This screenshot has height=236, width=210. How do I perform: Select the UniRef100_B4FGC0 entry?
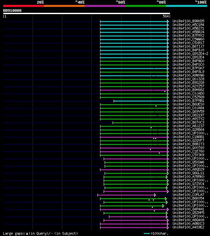pyautogui.click(x=188, y=64)
